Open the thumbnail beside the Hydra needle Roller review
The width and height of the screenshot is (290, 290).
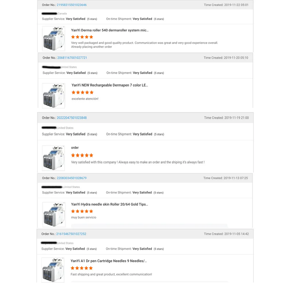[54, 214]
